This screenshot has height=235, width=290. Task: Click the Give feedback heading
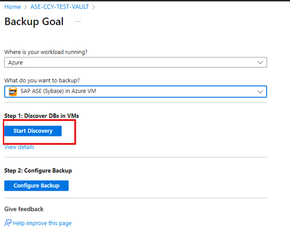coord(24,209)
